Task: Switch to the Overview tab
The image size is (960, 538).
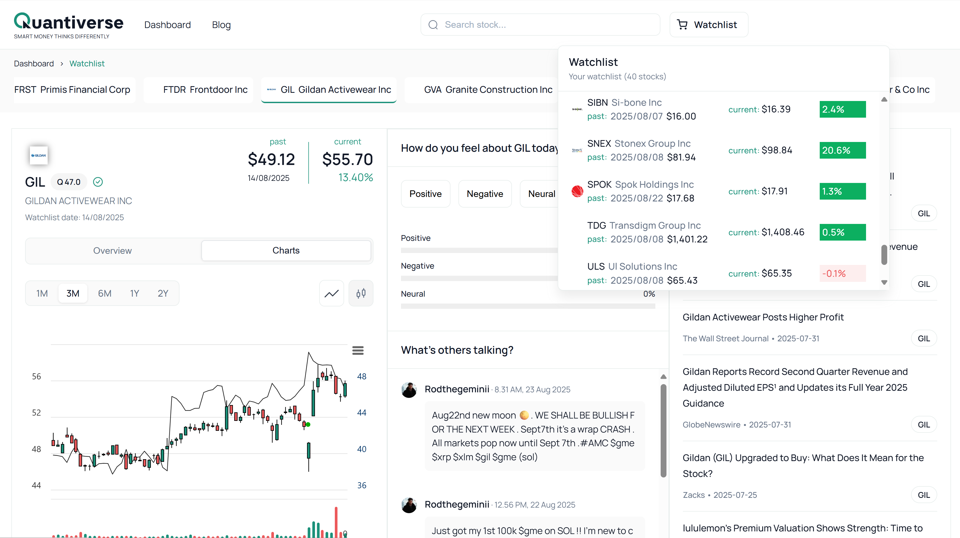Action: pos(112,251)
